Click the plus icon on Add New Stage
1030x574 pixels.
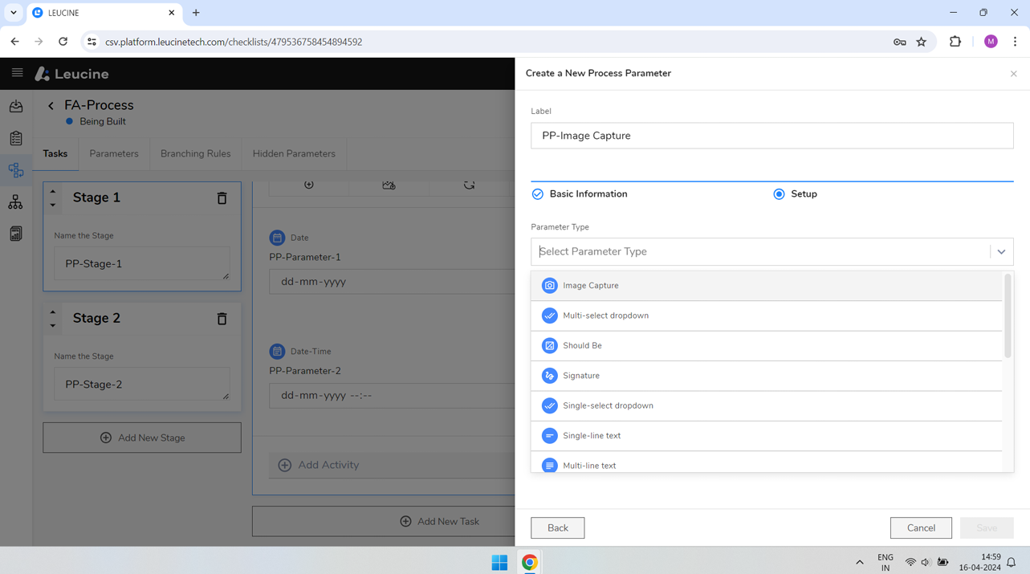(106, 438)
